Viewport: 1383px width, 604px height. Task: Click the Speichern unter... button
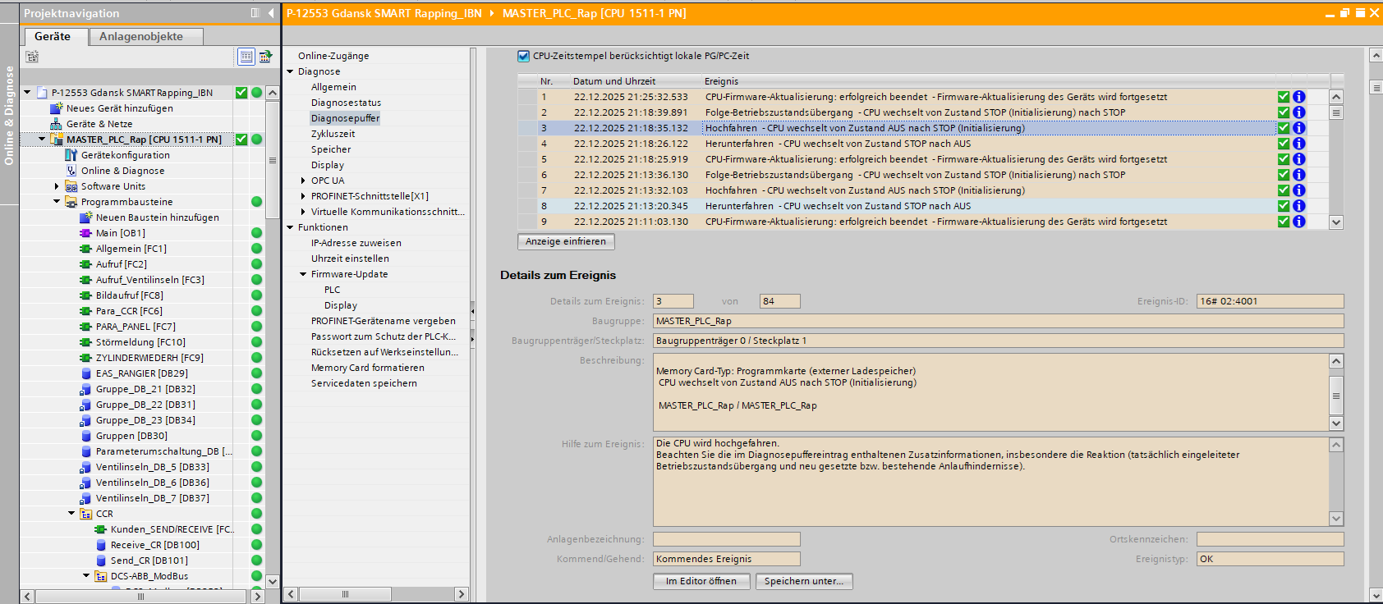tap(804, 581)
